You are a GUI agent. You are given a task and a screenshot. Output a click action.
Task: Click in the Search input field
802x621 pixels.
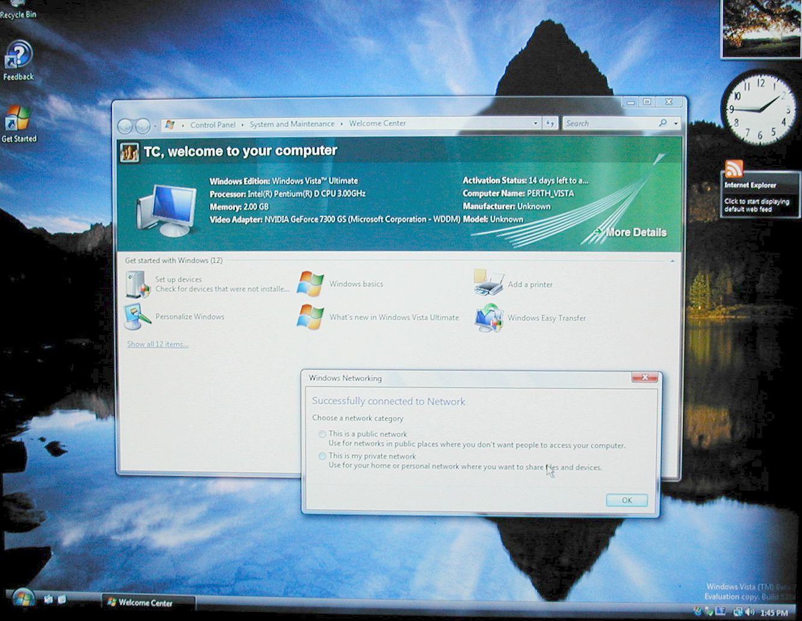[608, 123]
